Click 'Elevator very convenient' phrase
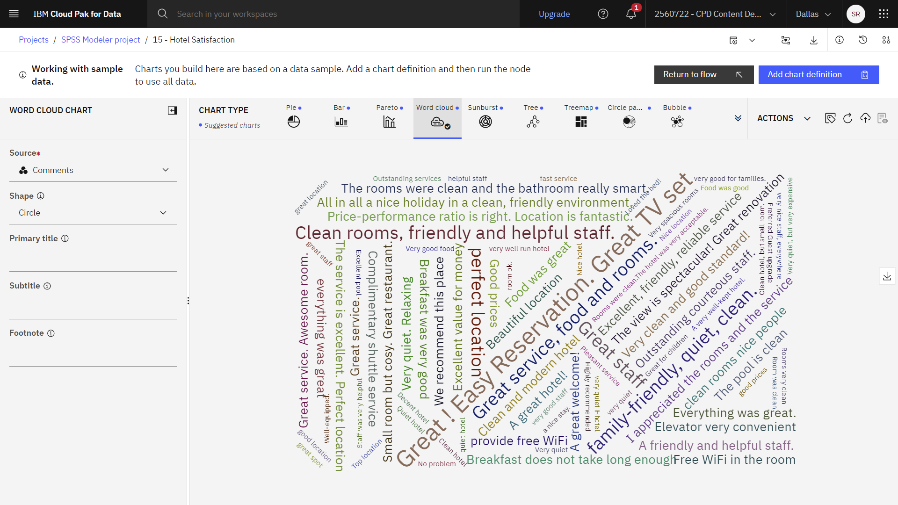 725,427
